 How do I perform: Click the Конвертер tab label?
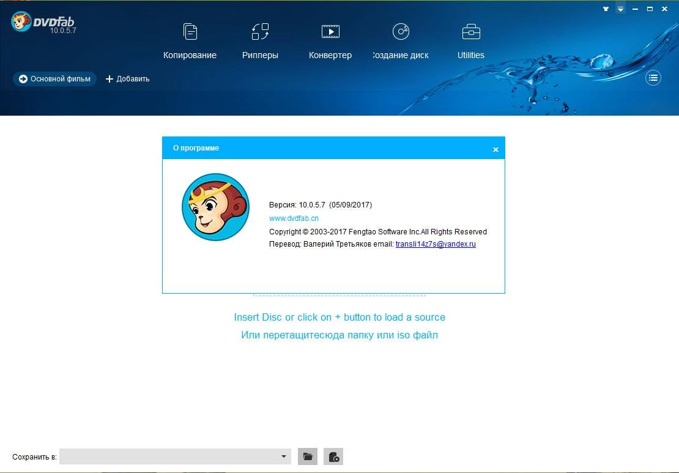point(330,56)
